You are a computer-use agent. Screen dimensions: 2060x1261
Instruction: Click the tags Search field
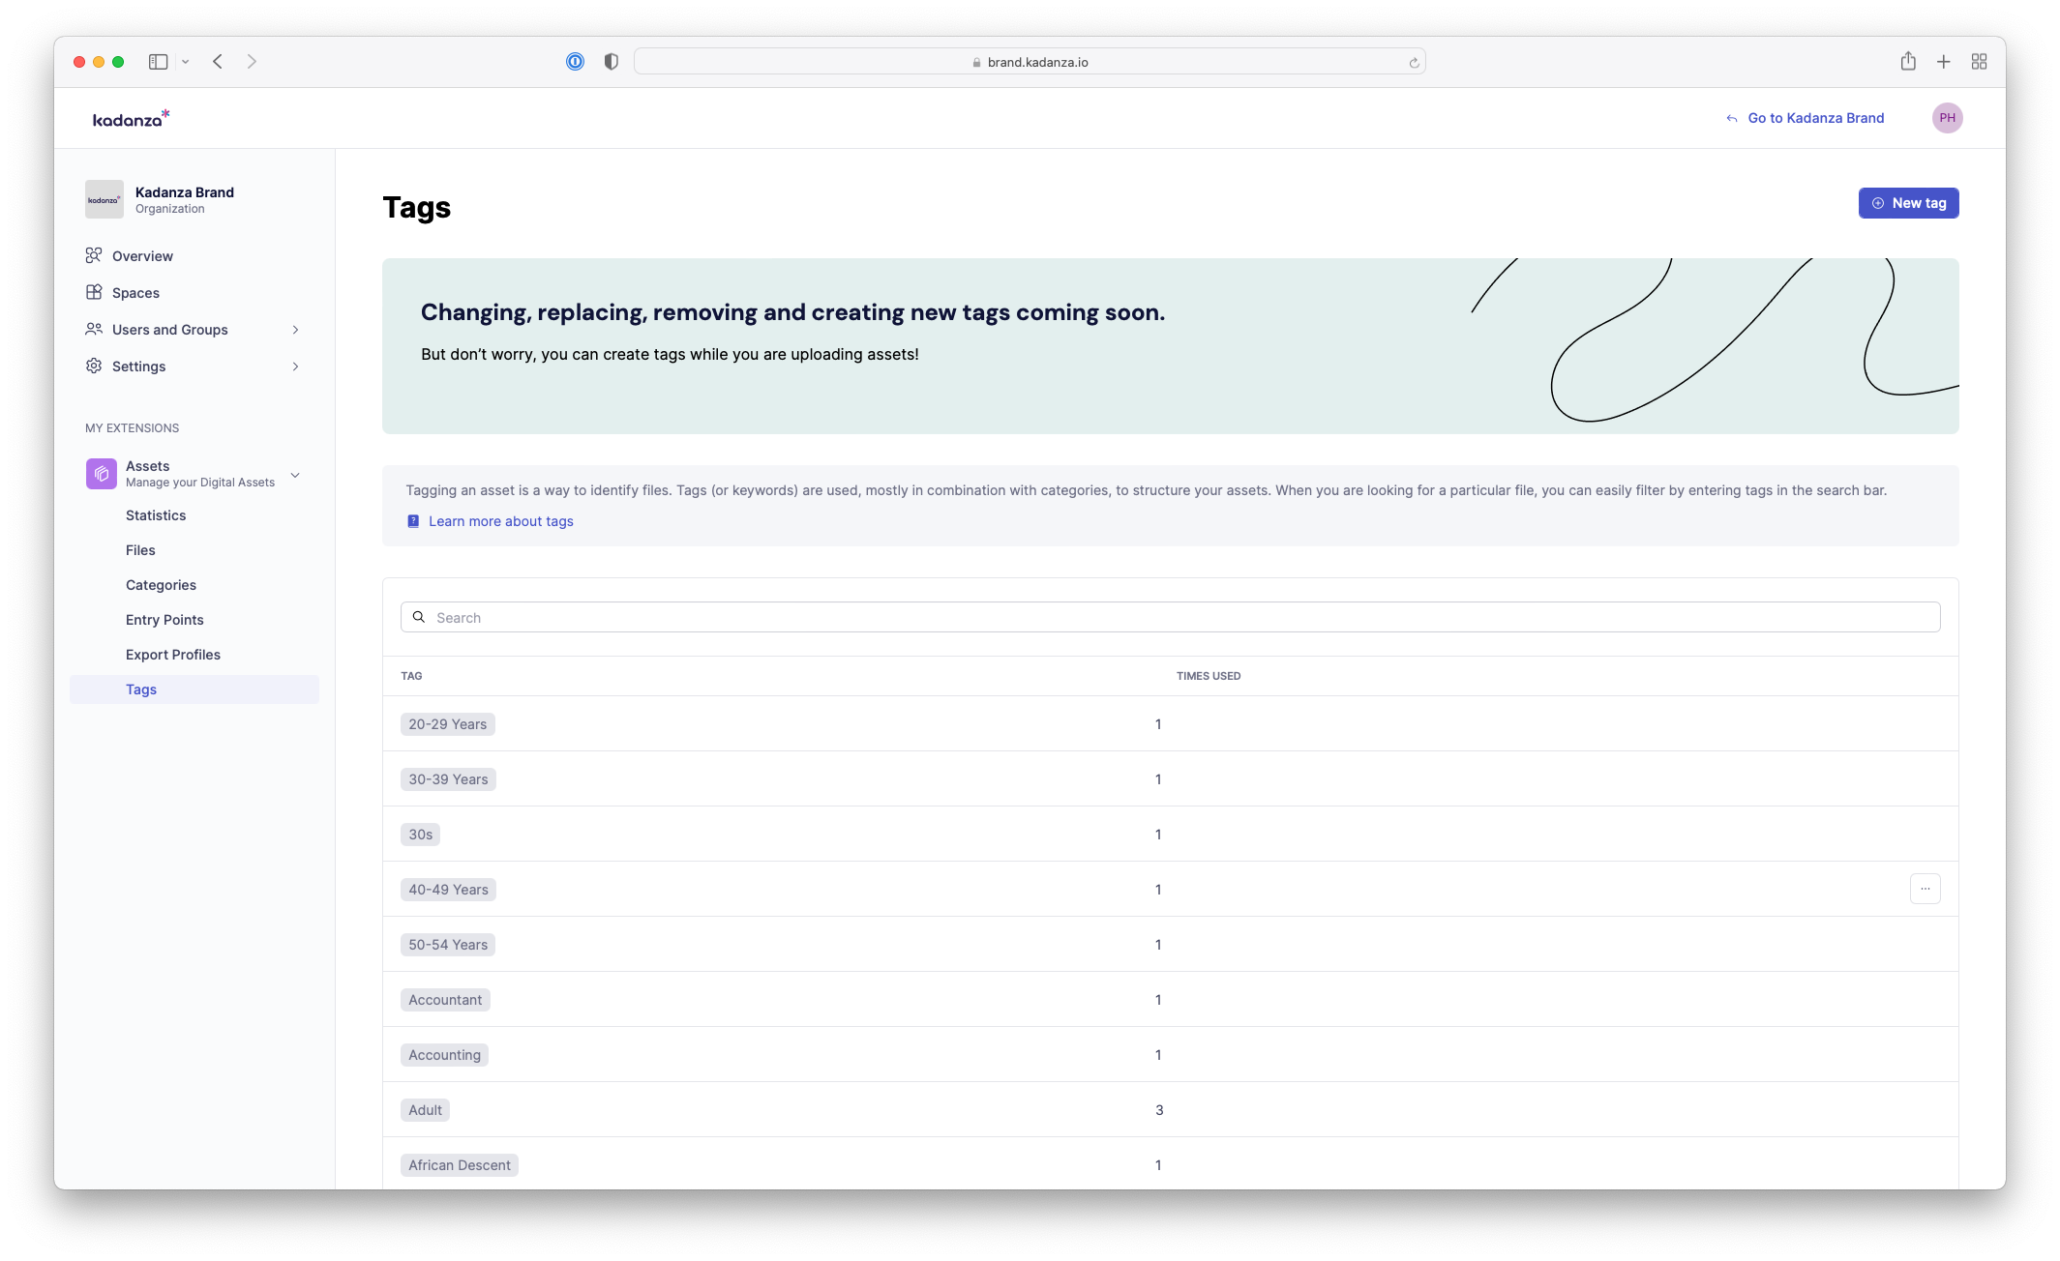click(1170, 617)
